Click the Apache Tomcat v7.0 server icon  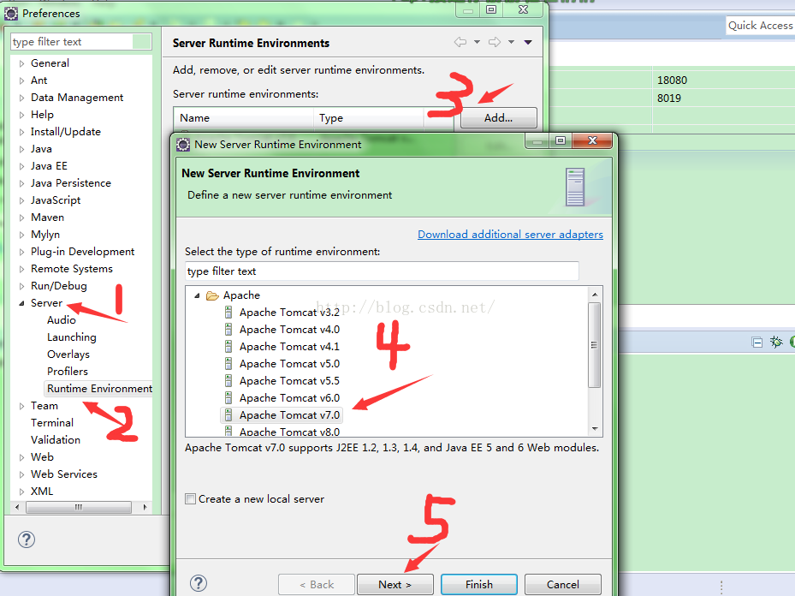pyautogui.click(x=228, y=415)
